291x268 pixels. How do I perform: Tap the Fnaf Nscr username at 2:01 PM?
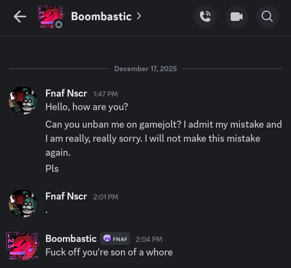tap(66, 196)
